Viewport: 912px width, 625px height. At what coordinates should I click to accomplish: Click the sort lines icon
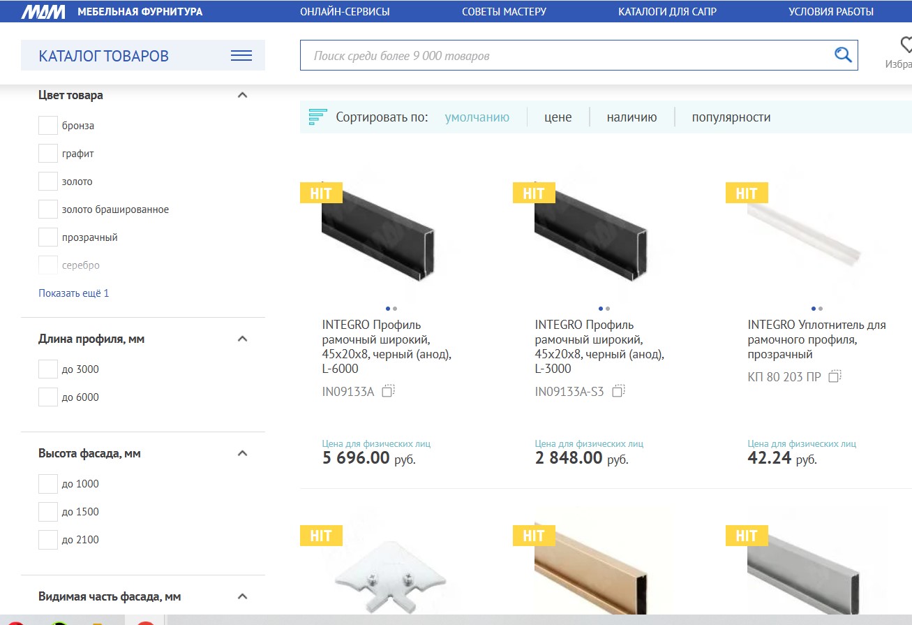pos(317,117)
